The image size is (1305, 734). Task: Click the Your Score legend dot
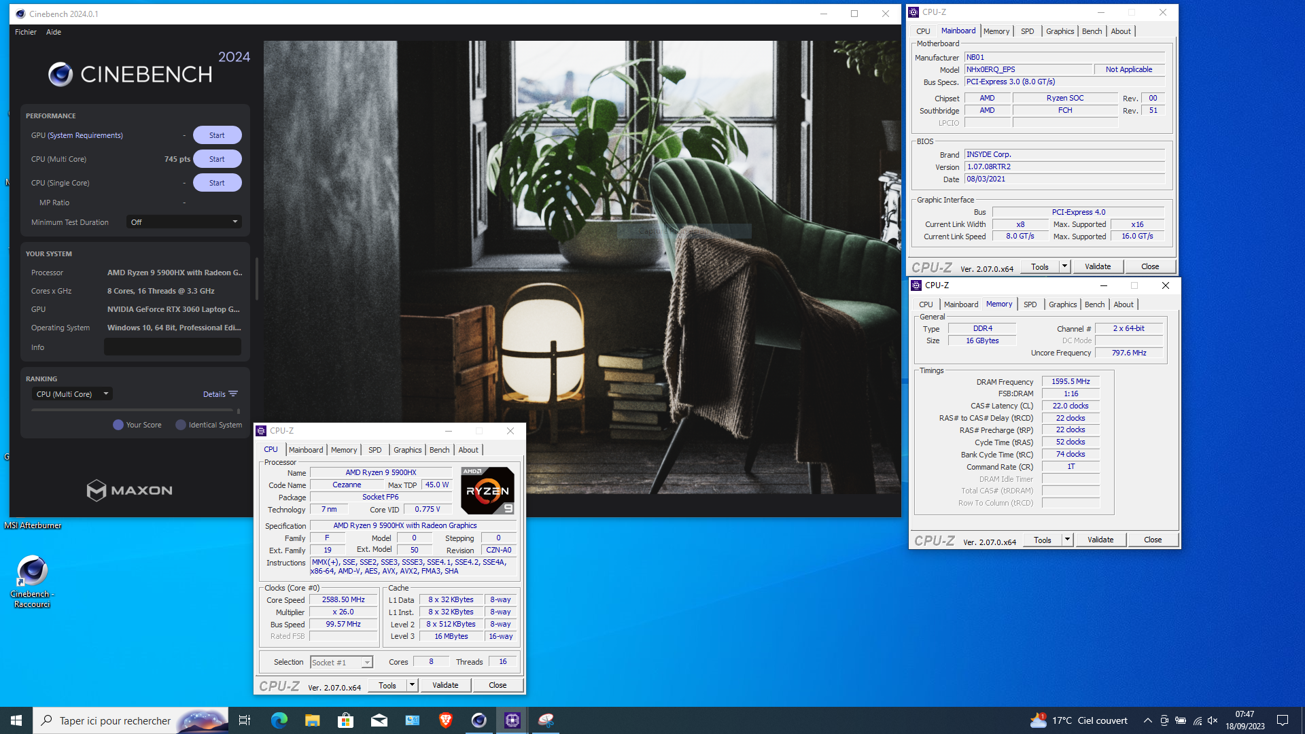118,425
